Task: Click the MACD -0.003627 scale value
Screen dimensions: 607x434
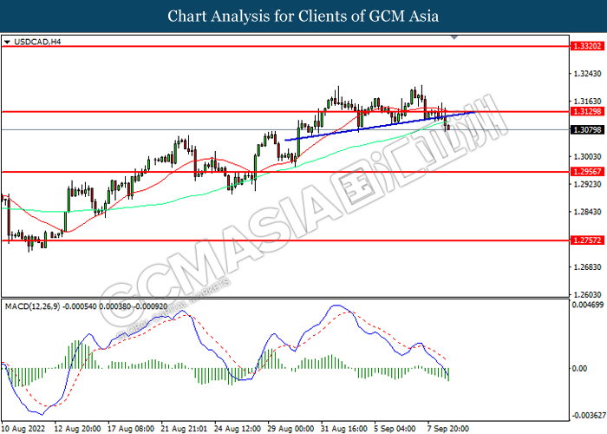Action: pyautogui.click(x=589, y=416)
